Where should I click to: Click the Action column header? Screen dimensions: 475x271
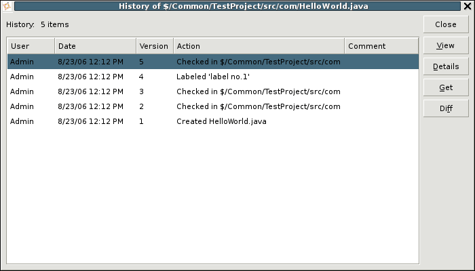point(258,46)
